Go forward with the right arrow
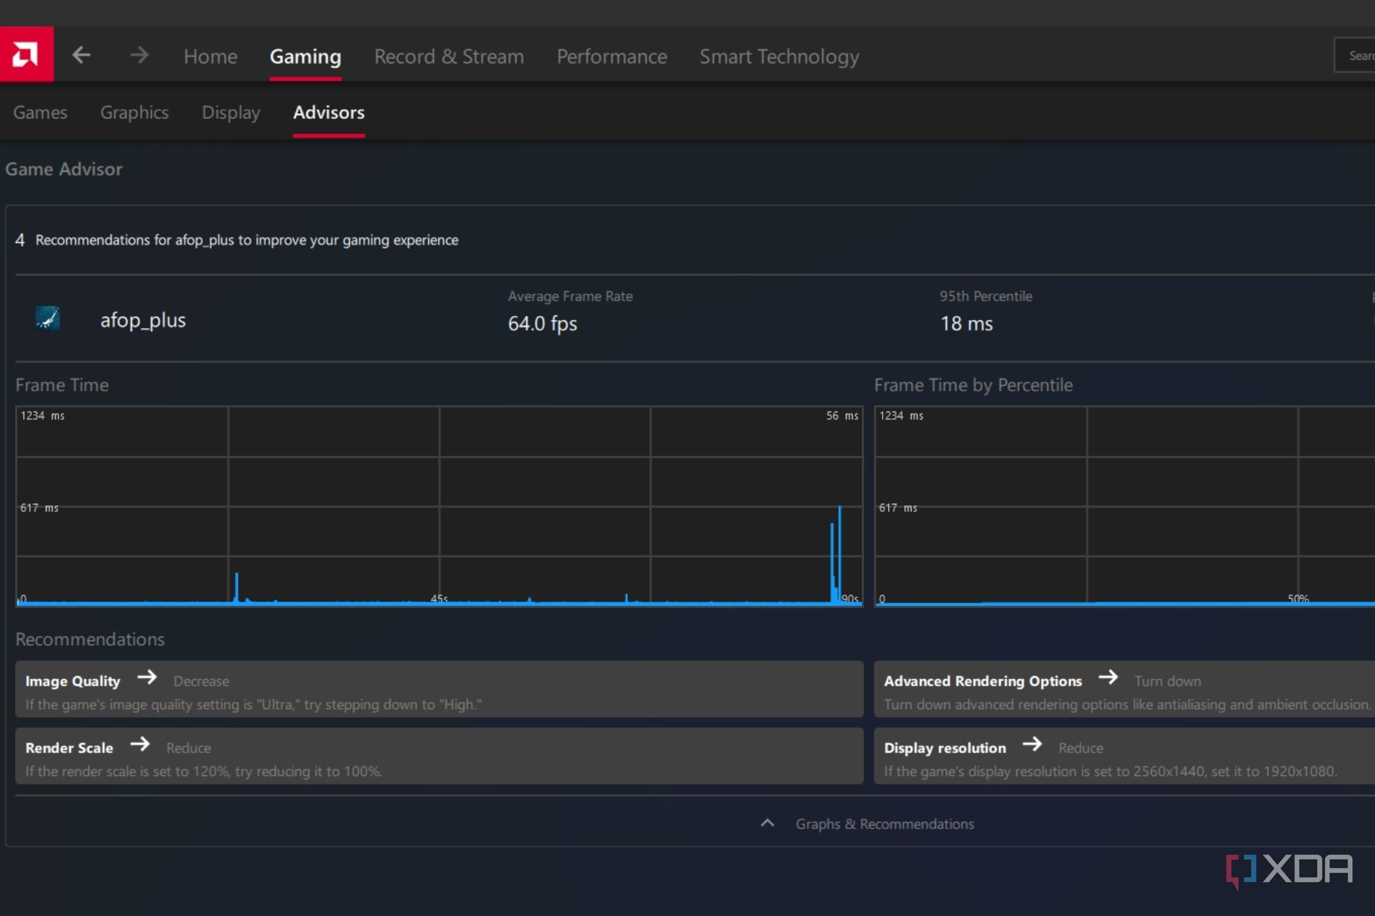This screenshot has width=1375, height=916. (x=139, y=55)
